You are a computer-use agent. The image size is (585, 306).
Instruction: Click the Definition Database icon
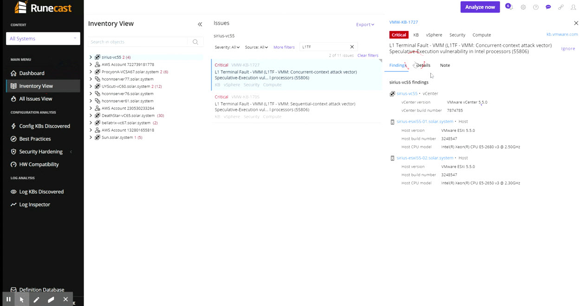click(x=14, y=290)
